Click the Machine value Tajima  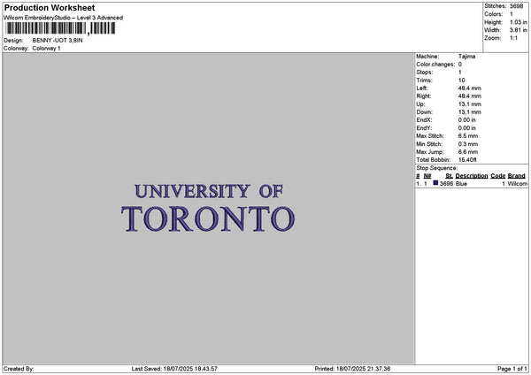(x=466, y=57)
